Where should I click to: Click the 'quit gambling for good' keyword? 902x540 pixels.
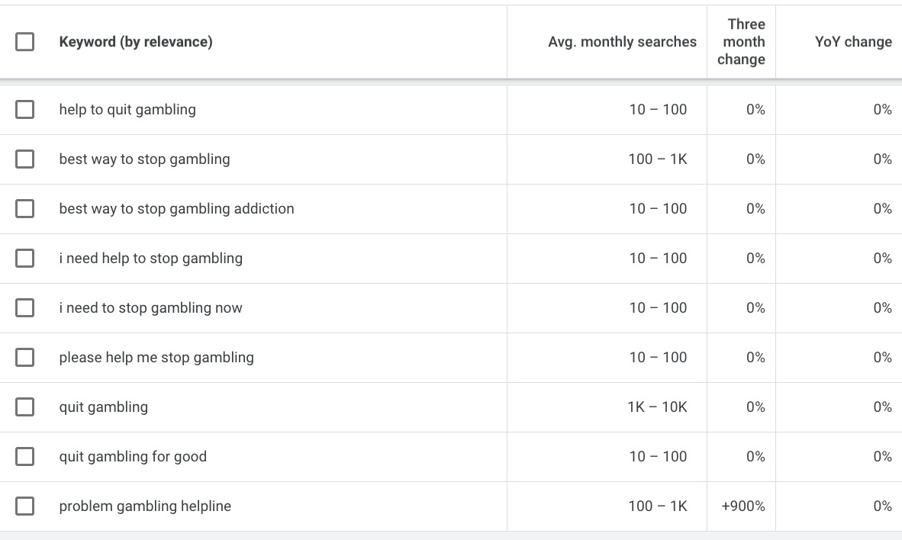point(133,457)
